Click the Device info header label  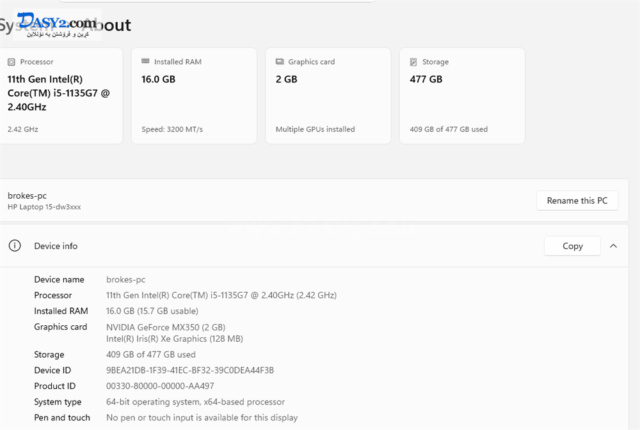click(56, 246)
